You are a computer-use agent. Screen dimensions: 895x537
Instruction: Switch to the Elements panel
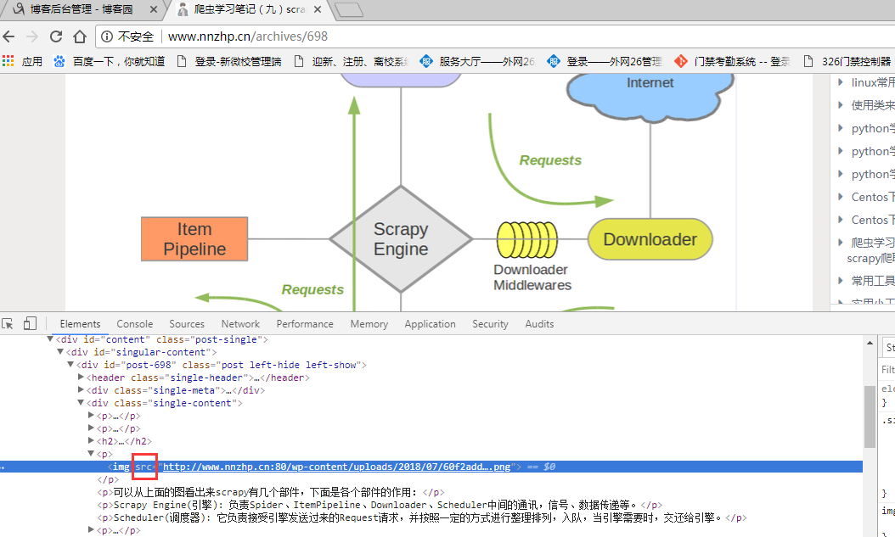click(x=80, y=324)
